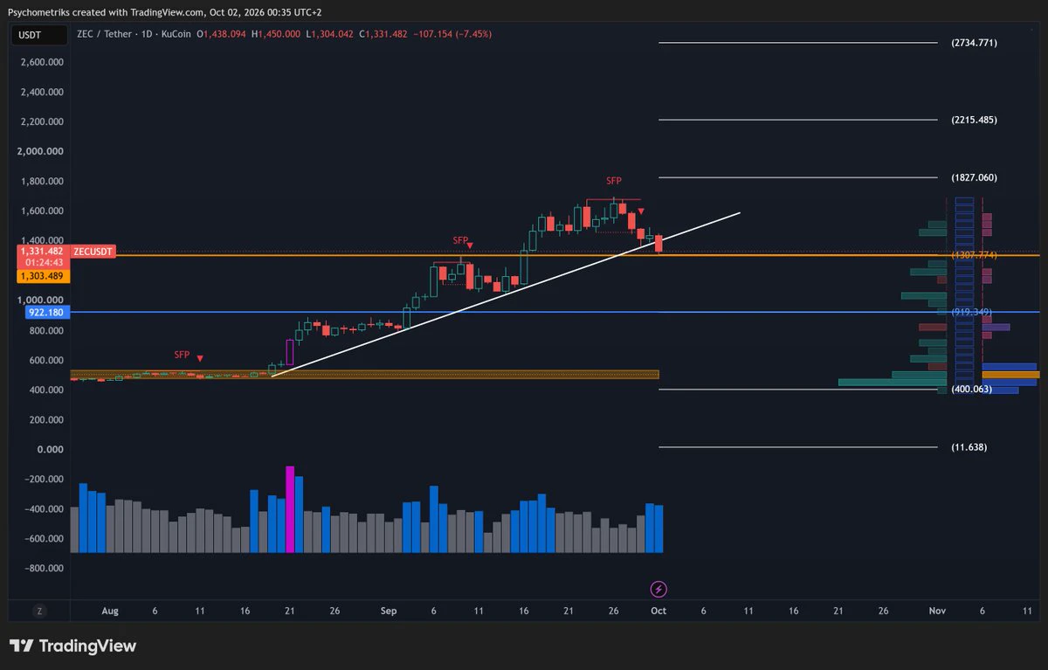Click the Sep label on time axis

(389, 611)
